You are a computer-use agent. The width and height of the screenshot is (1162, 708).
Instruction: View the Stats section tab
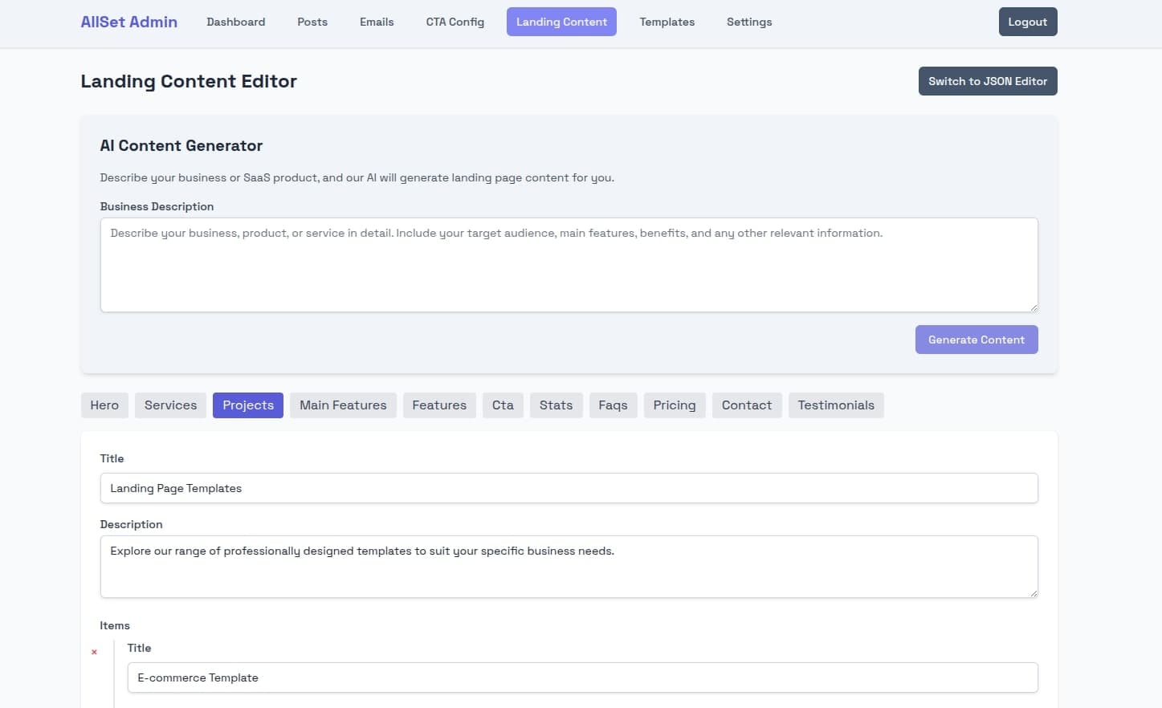click(556, 405)
